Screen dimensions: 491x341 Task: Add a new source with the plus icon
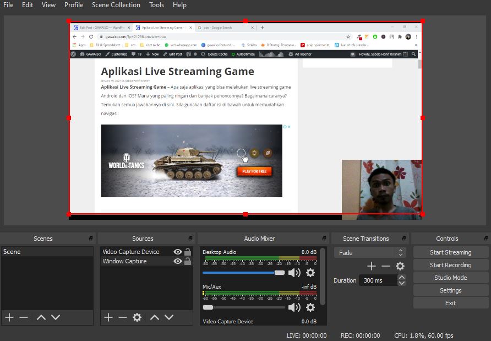click(x=108, y=317)
